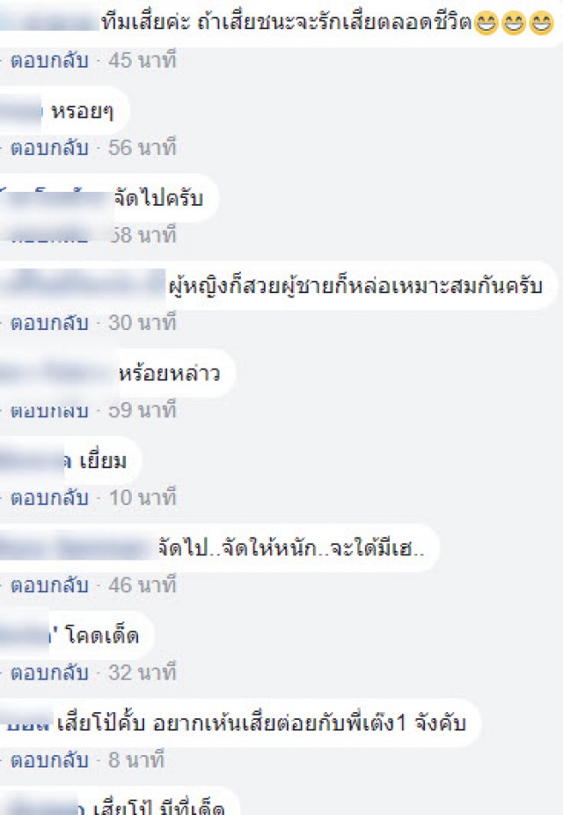Click the จัดไป..จัดให้หนัก comment bubble

click(220, 548)
